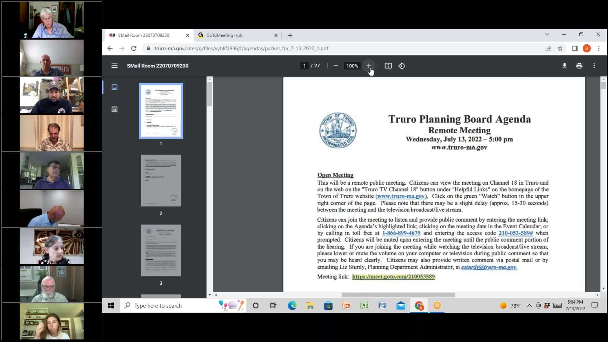Rotate the PDF page counterclockwise
The height and width of the screenshot is (342, 608).
[x=402, y=66]
